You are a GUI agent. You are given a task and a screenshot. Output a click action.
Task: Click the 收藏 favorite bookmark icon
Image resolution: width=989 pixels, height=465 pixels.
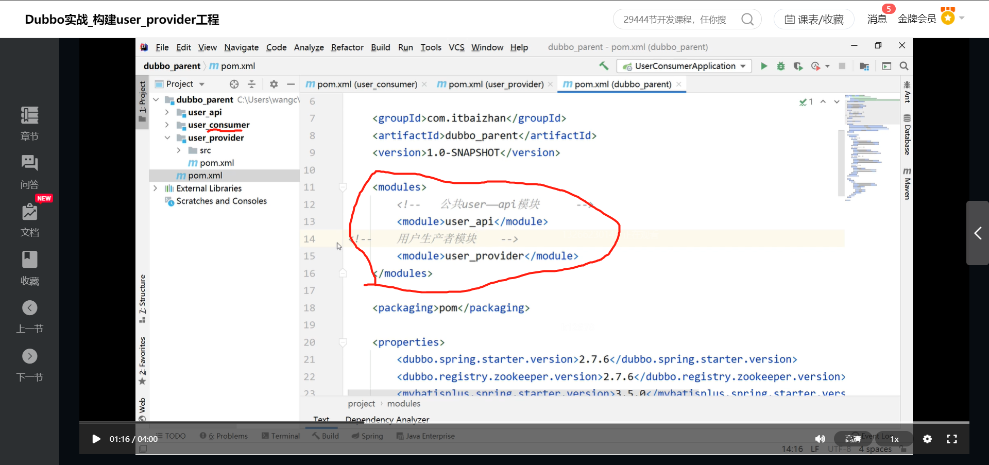[29, 268]
